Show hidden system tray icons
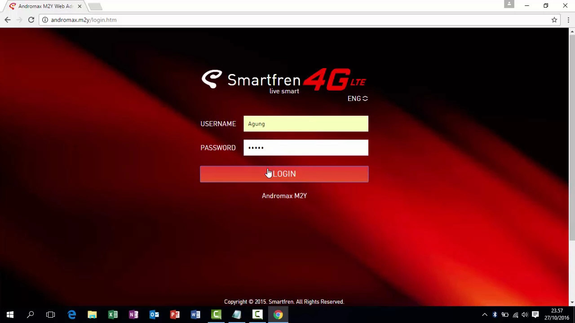This screenshot has width=575, height=323. tap(485, 315)
